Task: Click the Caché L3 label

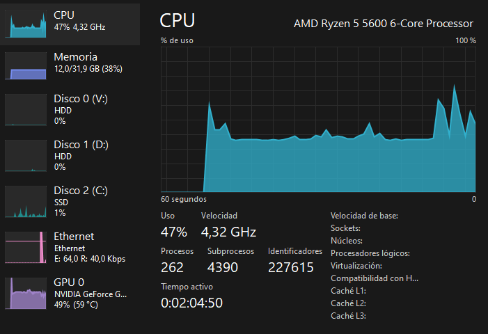Action: (x=348, y=316)
